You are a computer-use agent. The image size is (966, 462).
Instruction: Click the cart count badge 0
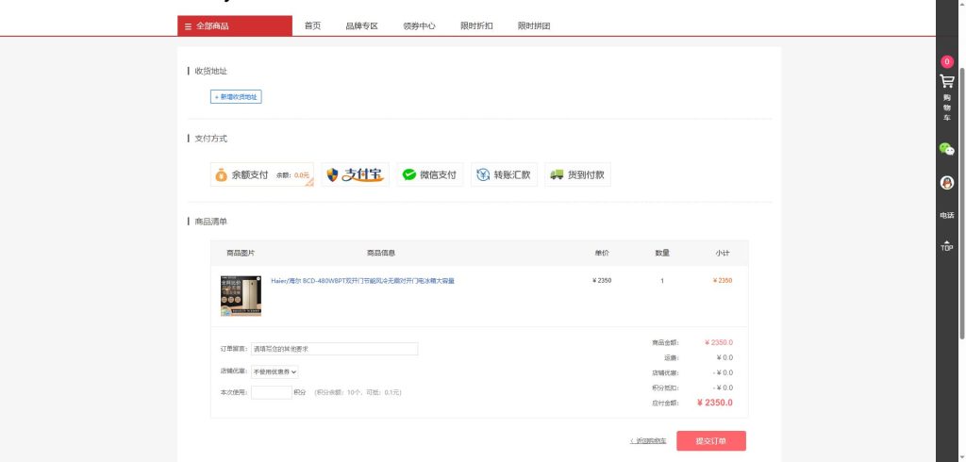click(947, 61)
